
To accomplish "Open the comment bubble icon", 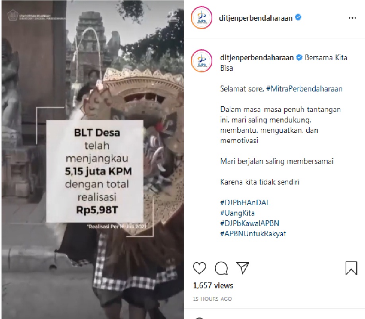I will tap(221, 268).
